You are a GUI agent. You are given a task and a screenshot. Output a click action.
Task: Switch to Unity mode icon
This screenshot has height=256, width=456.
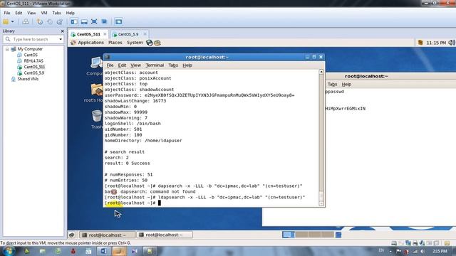click(104, 22)
